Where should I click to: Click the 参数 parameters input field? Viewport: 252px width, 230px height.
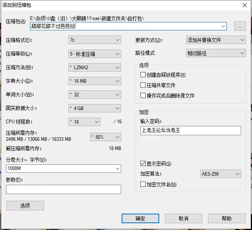(64, 189)
